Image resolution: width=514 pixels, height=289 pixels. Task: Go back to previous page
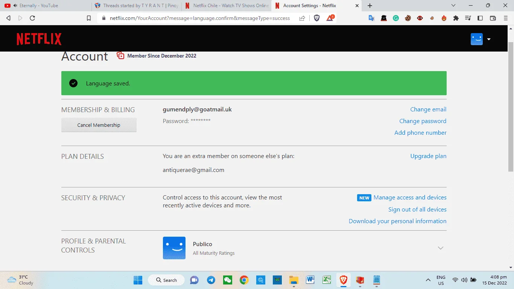point(8,18)
